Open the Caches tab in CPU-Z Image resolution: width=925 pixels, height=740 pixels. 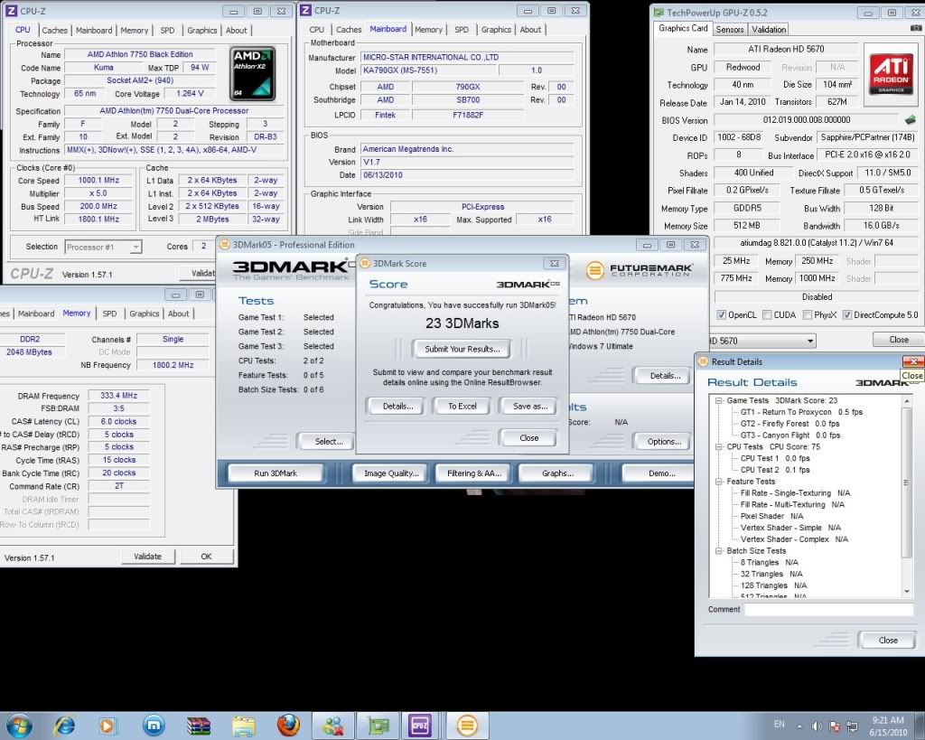pos(54,30)
